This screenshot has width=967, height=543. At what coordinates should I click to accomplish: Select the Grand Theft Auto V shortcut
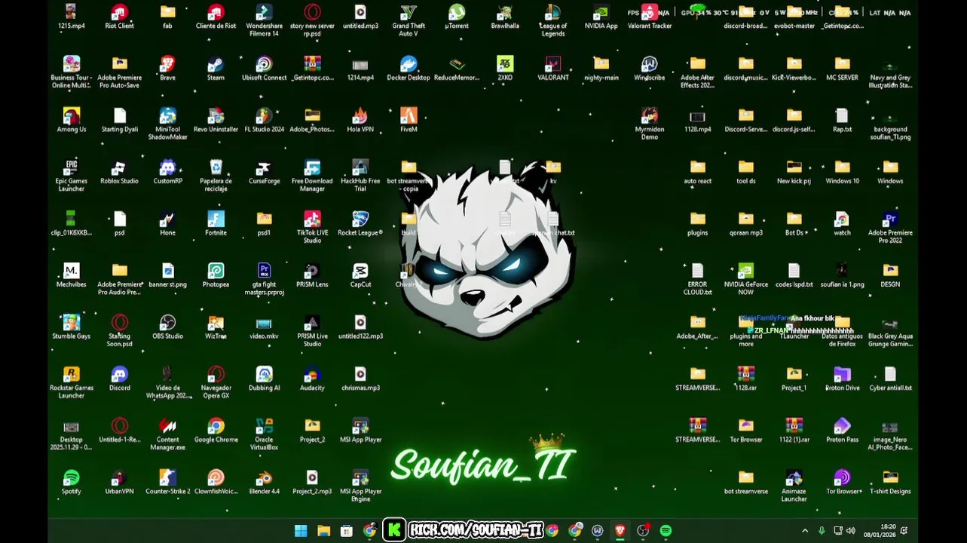coord(409,20)
